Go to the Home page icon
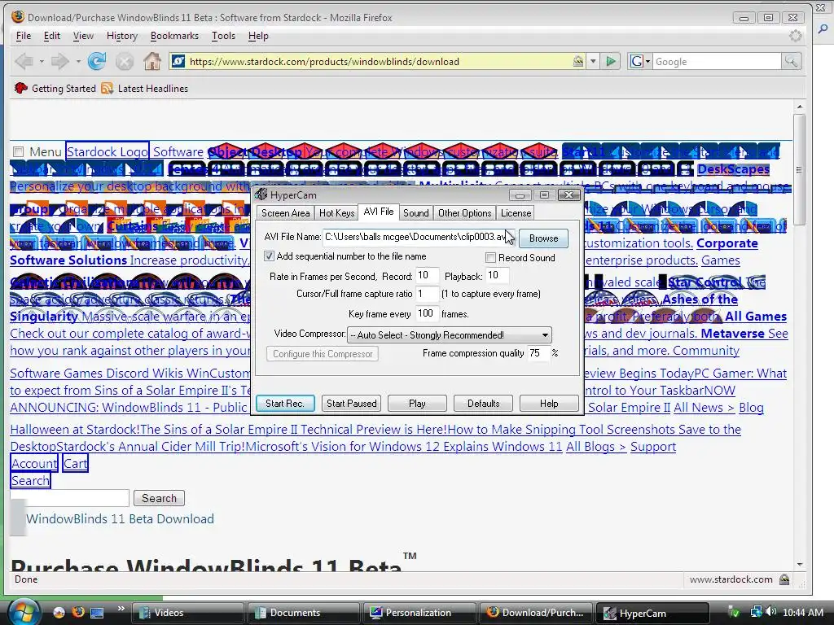 (152, 62)
